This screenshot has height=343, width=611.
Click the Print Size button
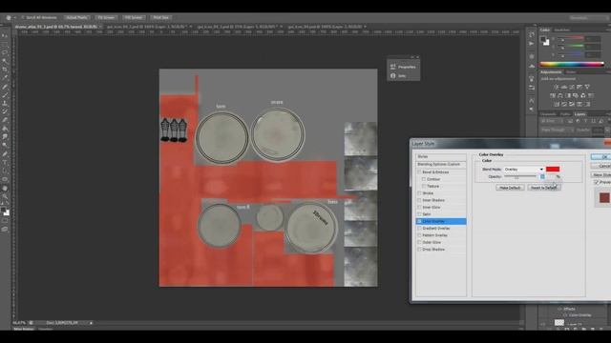(161, 17)
